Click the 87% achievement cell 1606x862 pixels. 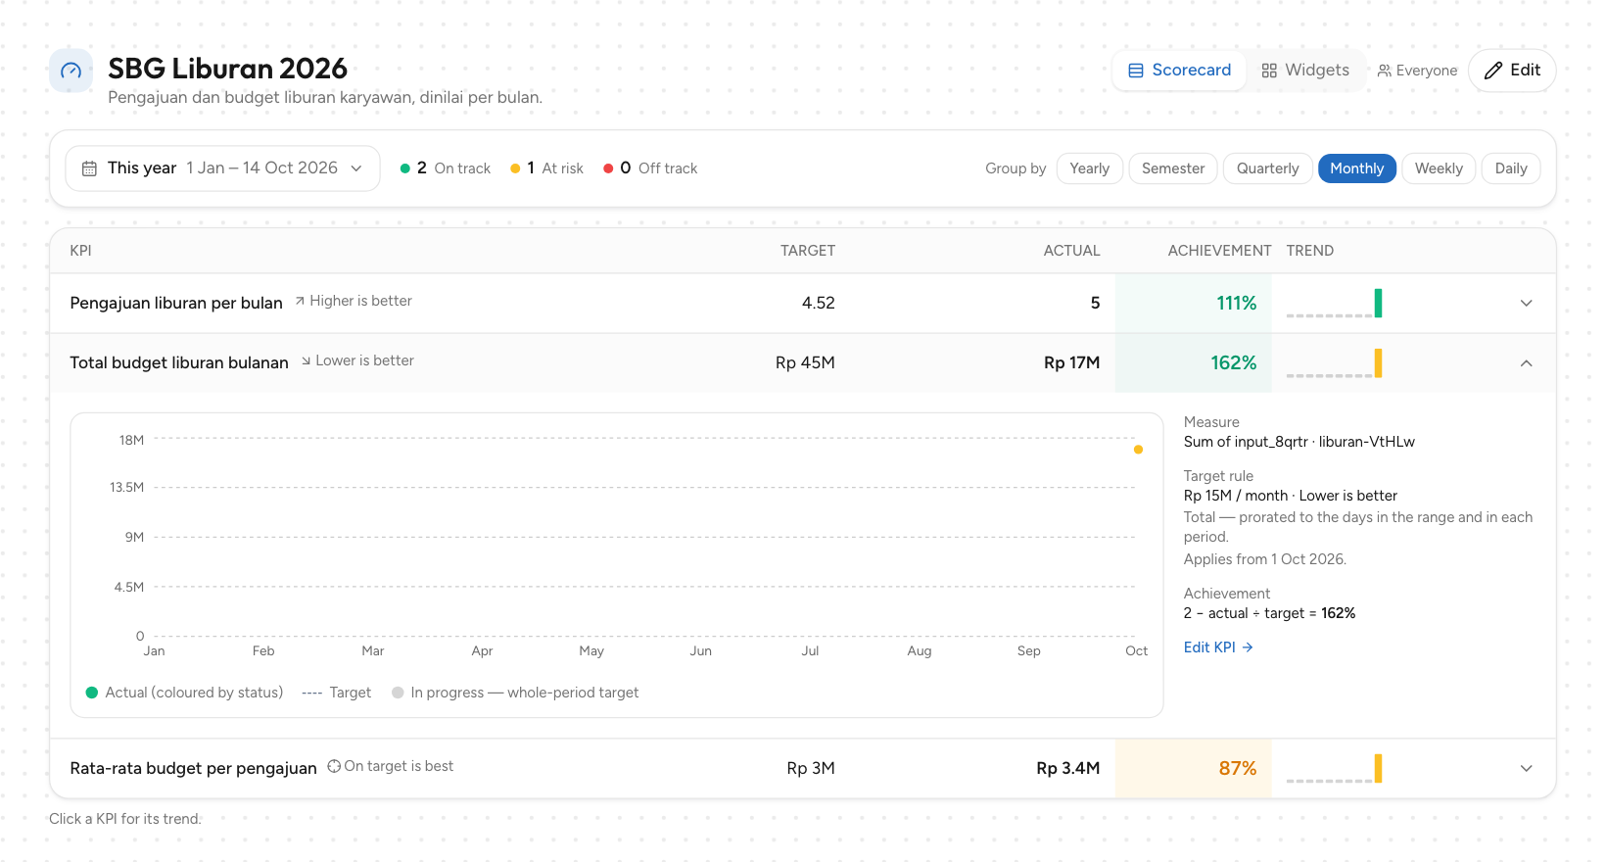1193,768
